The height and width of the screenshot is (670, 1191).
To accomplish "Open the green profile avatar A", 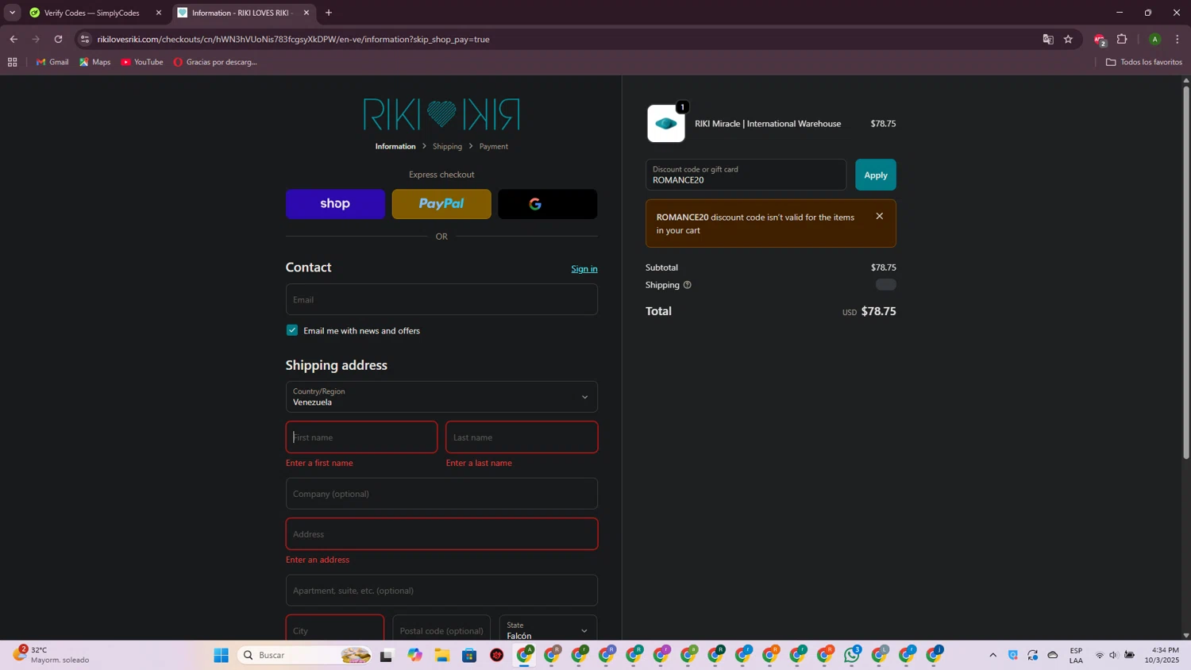I will coord(1155,39).
